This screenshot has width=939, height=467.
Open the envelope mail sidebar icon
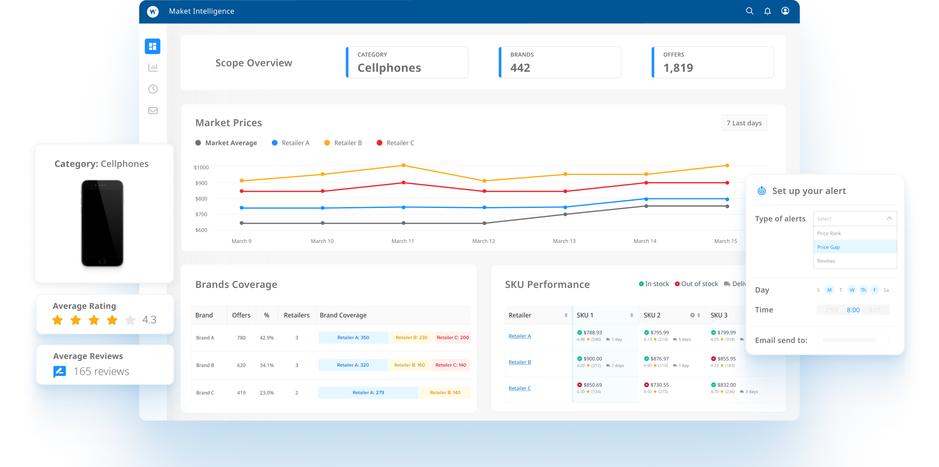(153, 110)
